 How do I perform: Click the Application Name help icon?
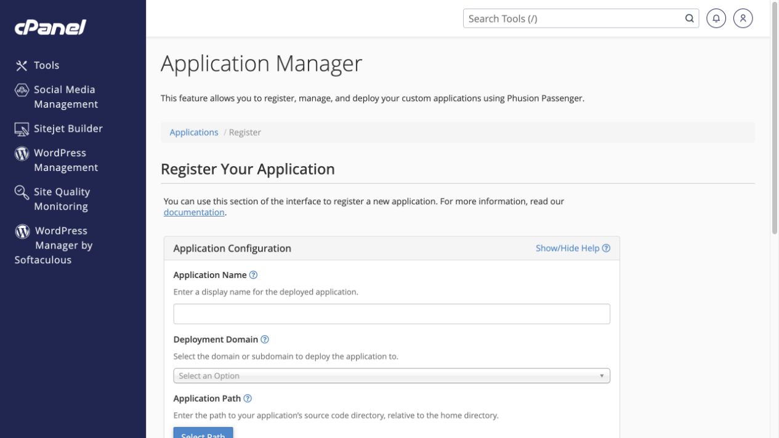[x=253, y=275]
